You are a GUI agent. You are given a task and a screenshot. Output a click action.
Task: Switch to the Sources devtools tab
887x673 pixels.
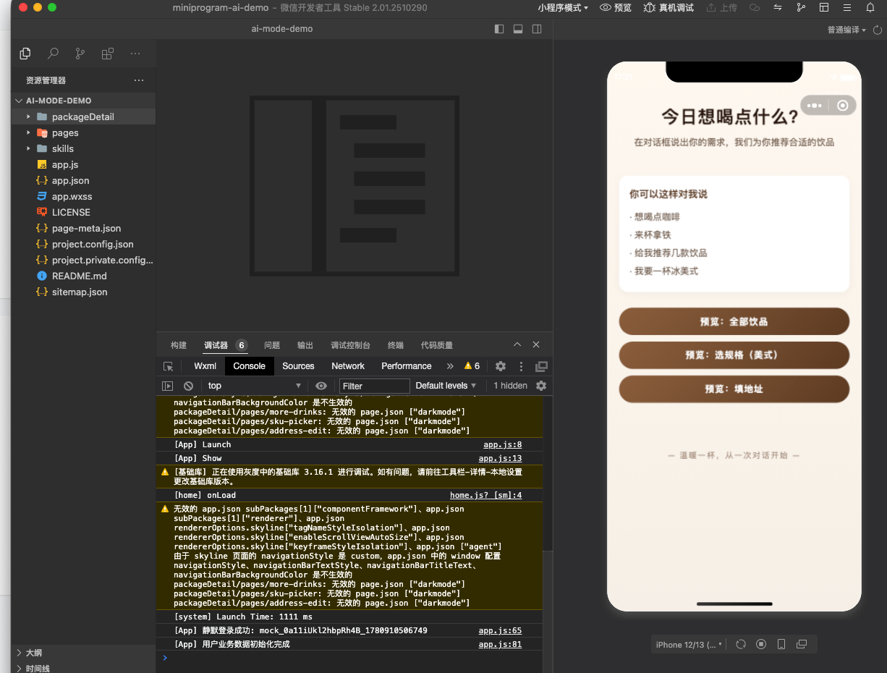point(298,366)
